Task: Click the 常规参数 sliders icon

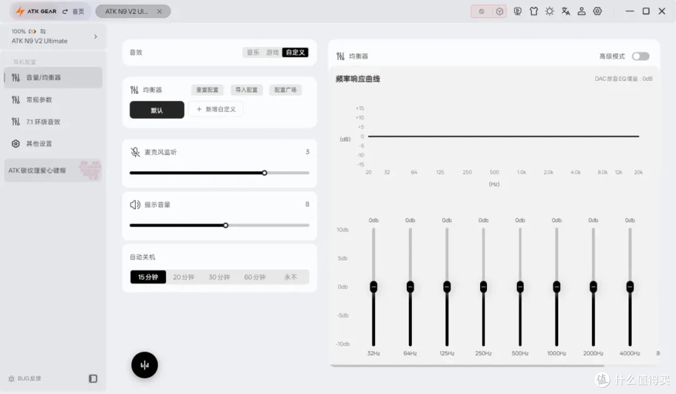Action: (16, 99)
